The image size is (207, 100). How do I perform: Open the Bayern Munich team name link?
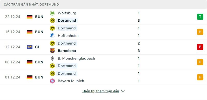coord(71,81)
